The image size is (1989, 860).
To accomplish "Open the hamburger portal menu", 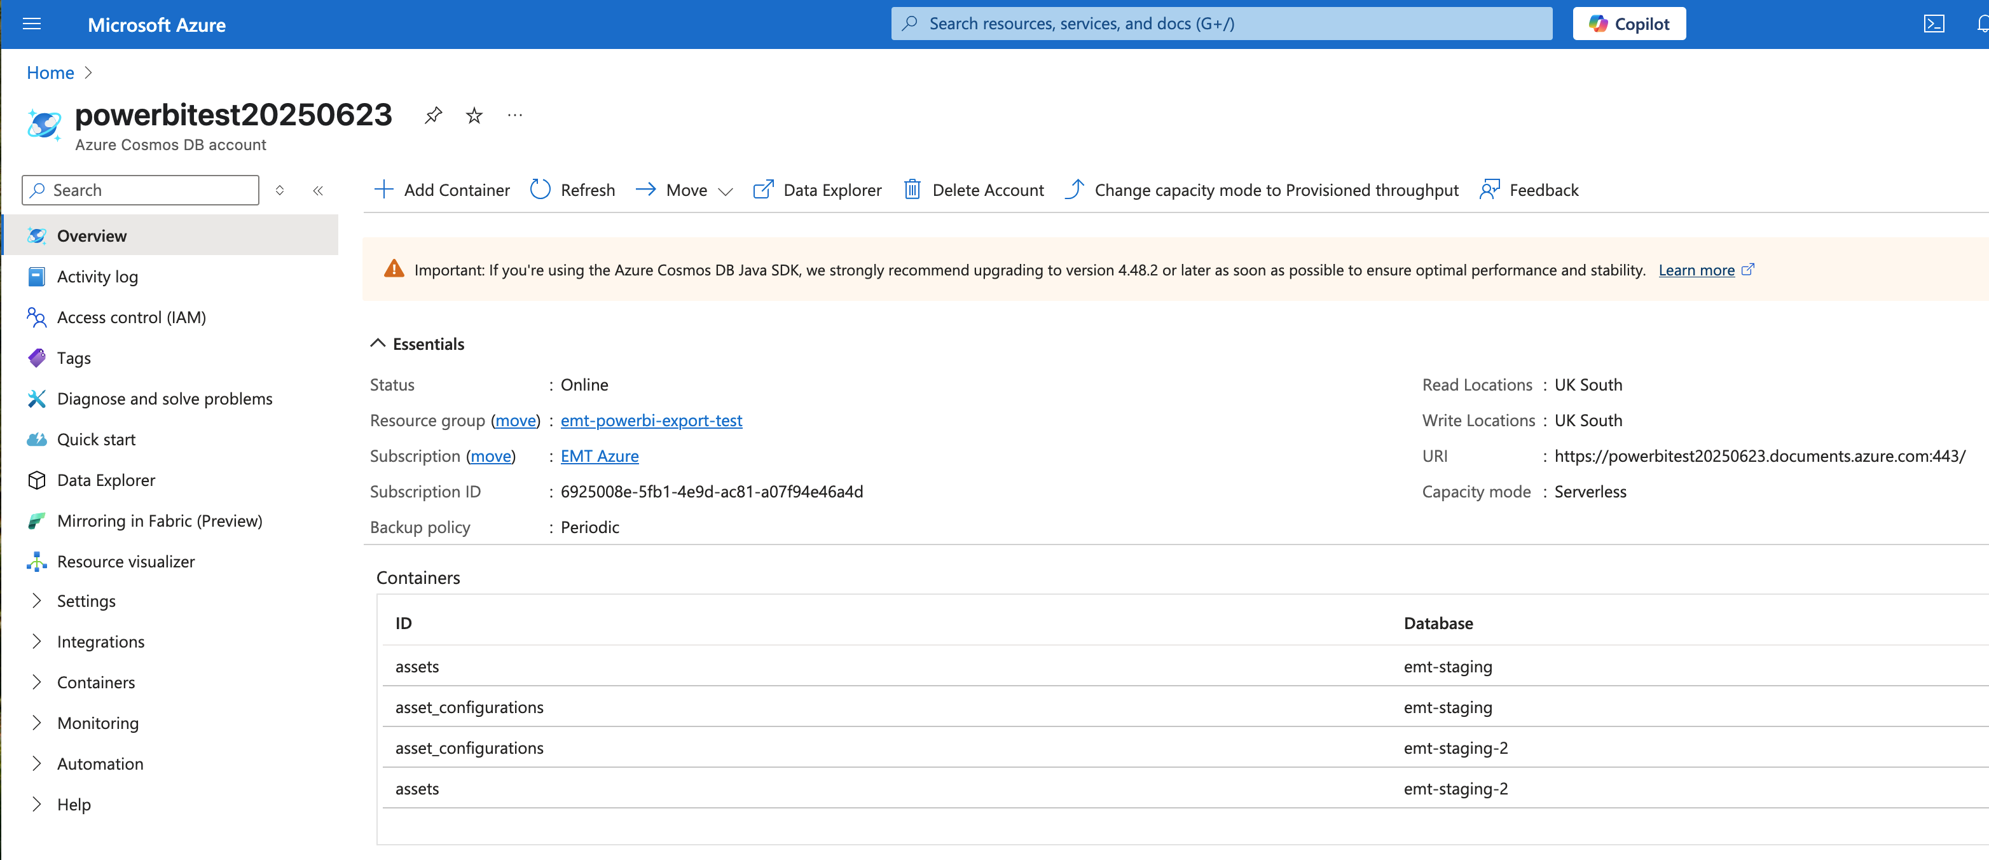I will (x=32, y=24).
